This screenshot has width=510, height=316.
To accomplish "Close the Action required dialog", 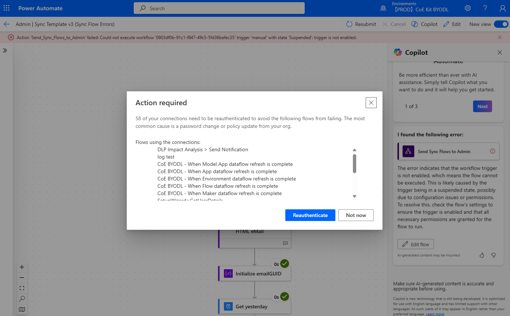I will (x=371, y=103).
